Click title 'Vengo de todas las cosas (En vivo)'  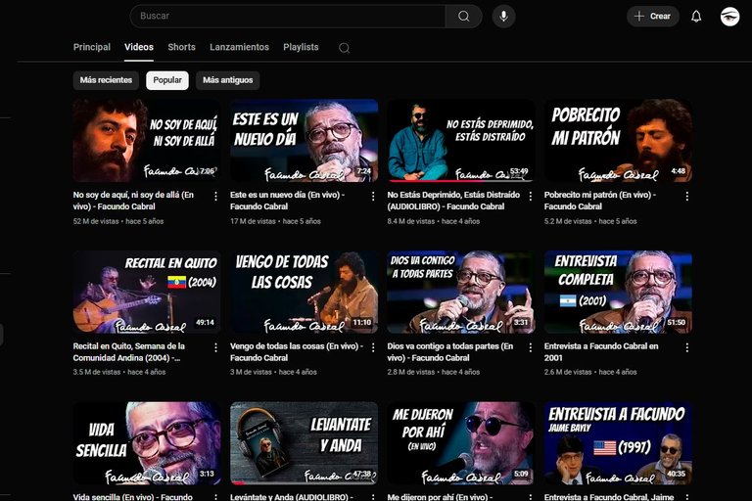tap(297, 352)
